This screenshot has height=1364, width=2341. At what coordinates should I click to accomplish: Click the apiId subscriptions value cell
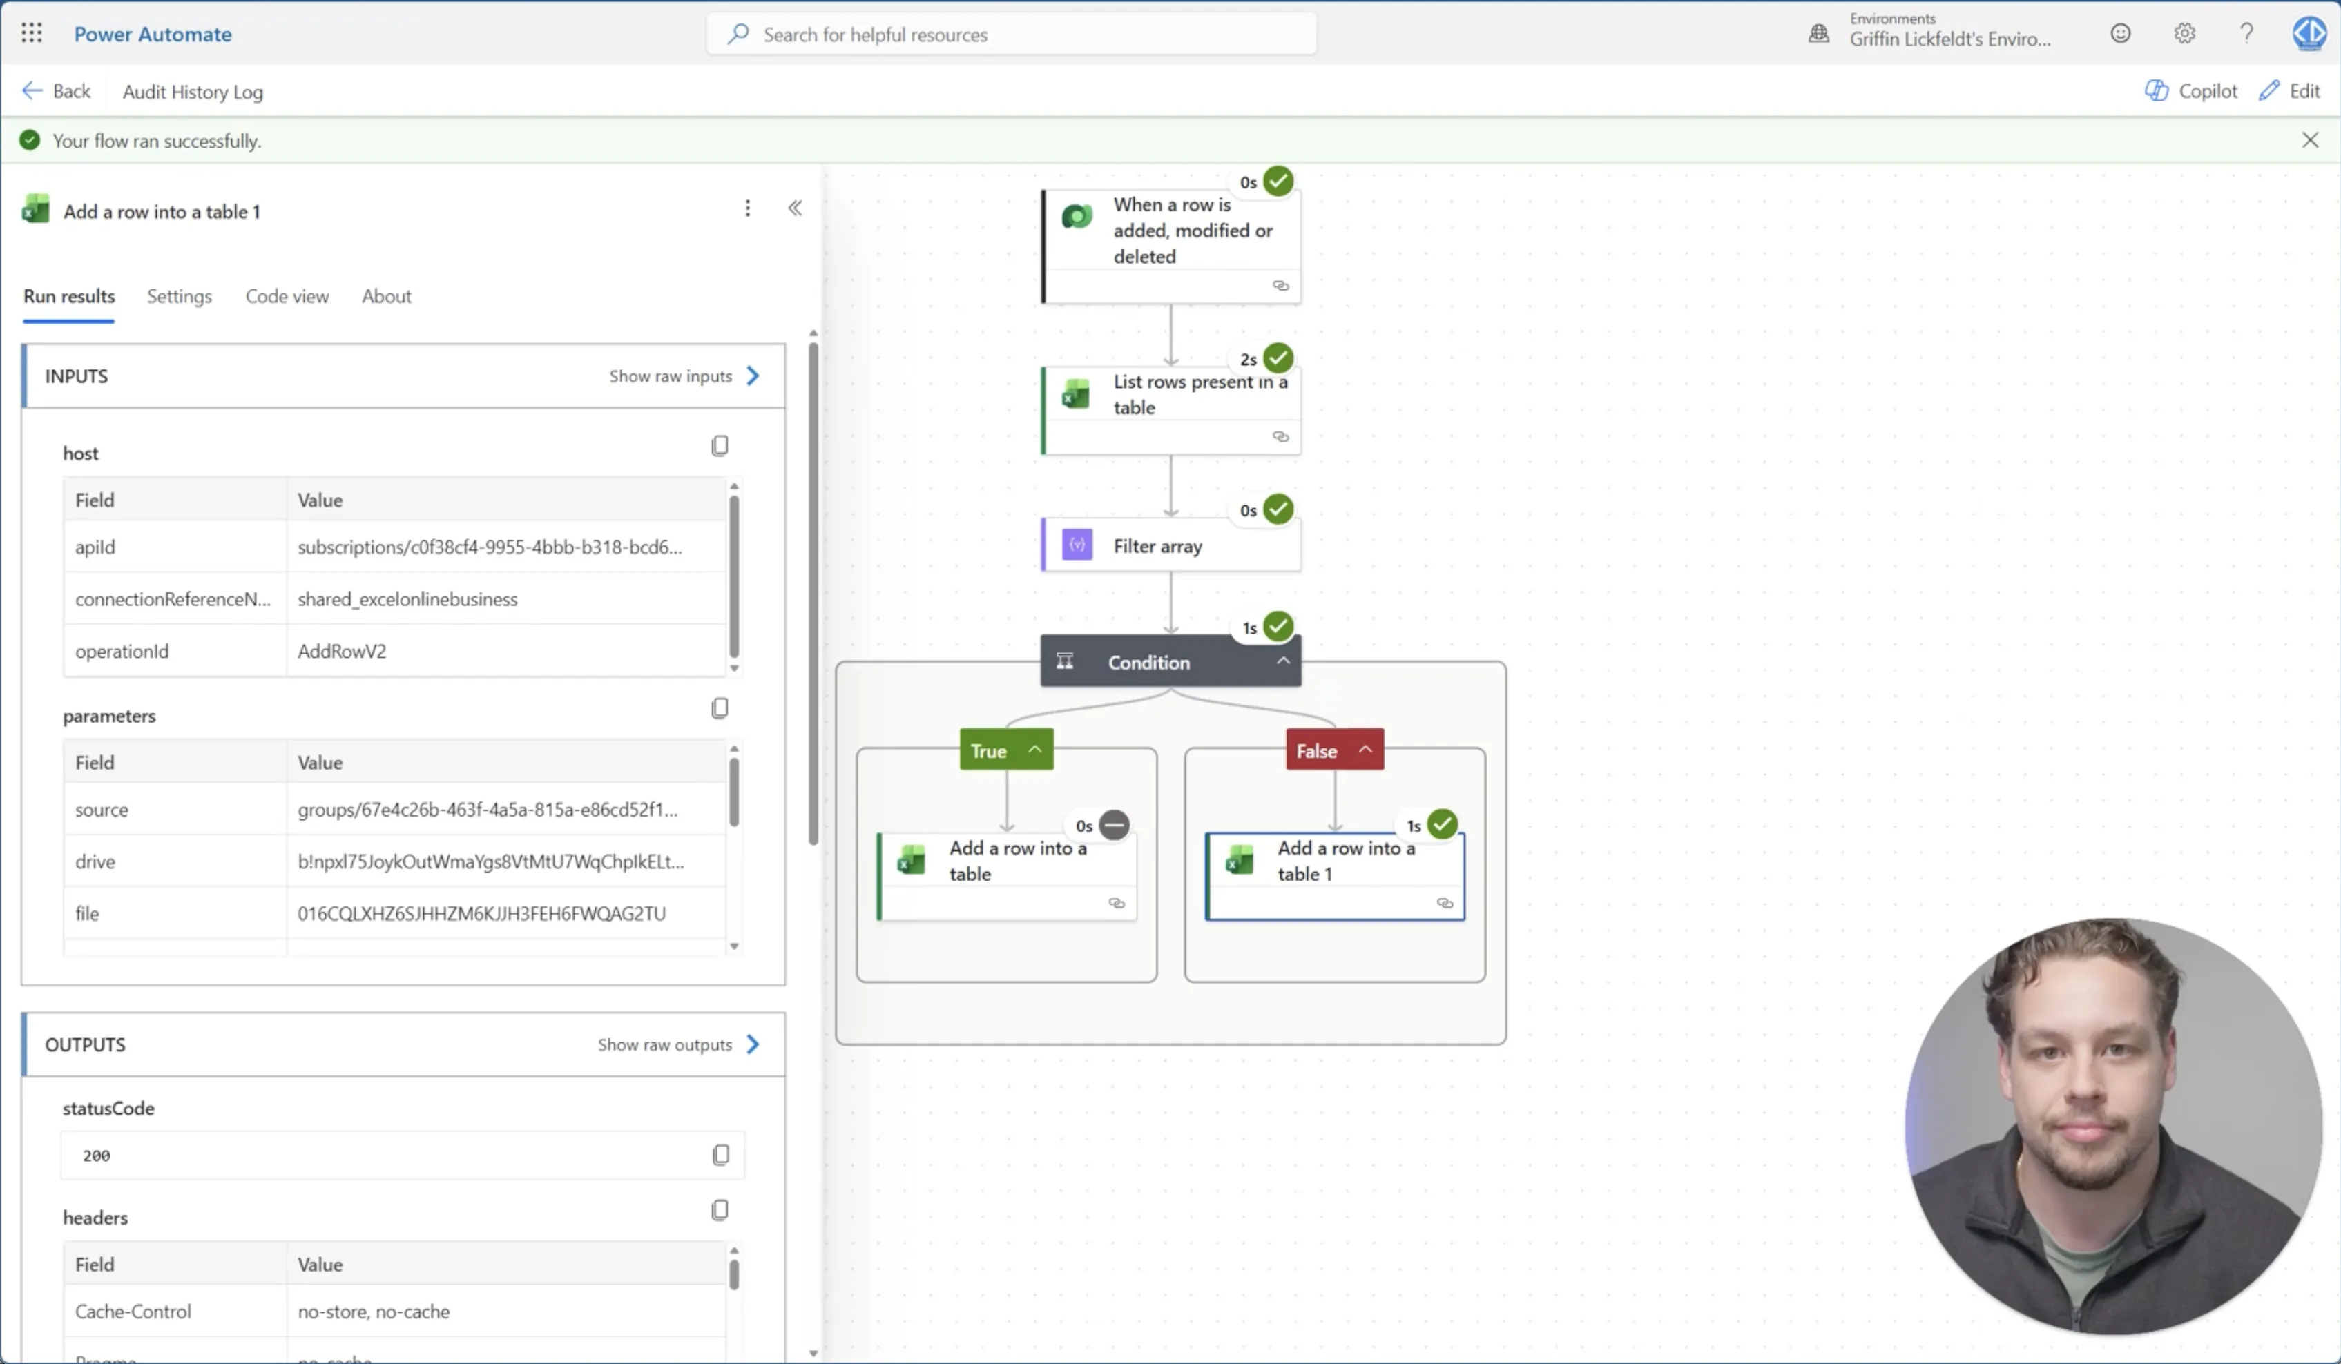click(505, 547)
